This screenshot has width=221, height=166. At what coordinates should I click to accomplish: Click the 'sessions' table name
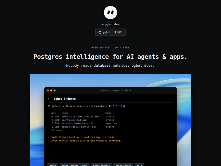pyautogui.click(x=111, y=123)
